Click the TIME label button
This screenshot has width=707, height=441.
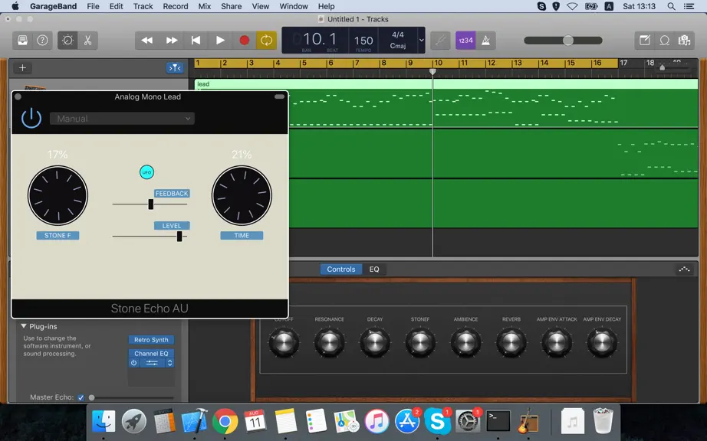click(242, 235)
